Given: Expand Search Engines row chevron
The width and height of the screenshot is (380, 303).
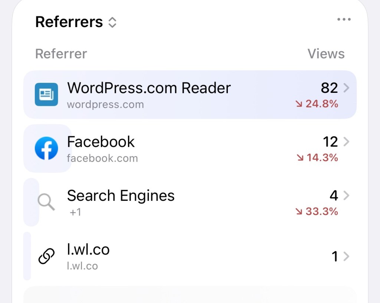Looking at the screenshot, I should click(346, 196).
